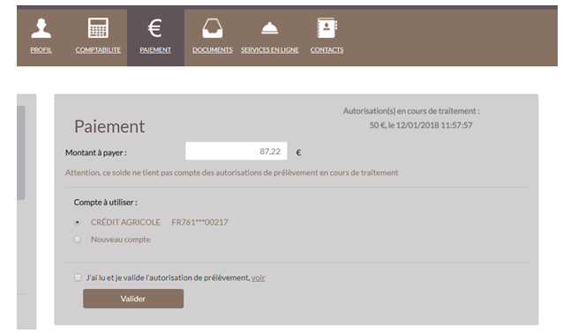Click the 'Paiement' page heading
The width and height of the screenshot is (563, 333).
click(109, 127)
